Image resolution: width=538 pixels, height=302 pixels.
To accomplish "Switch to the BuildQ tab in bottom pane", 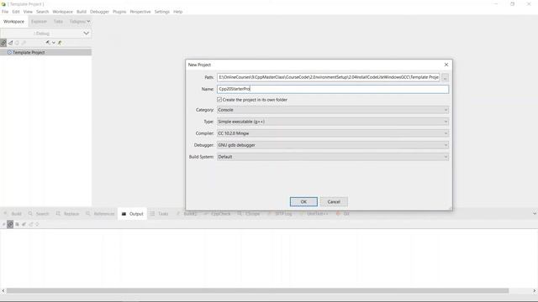I will tap(187, 214).
